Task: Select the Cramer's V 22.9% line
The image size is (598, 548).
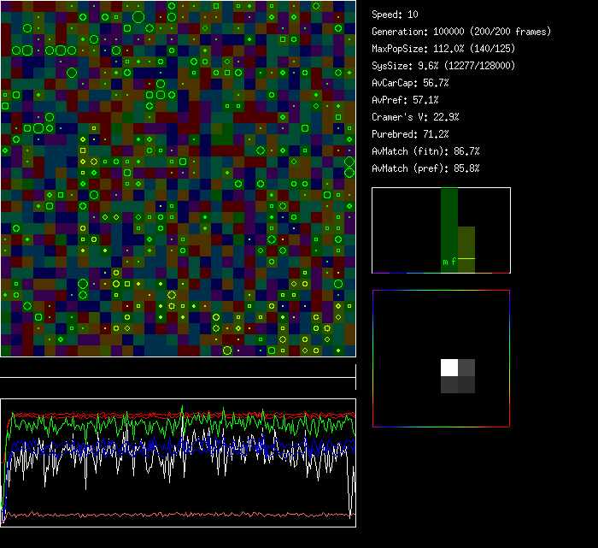Action: (415, 117)
